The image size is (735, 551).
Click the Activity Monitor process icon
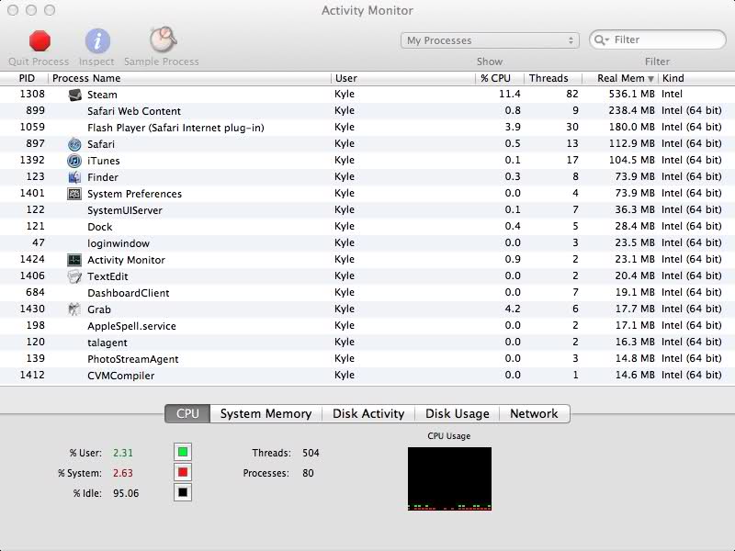click(x=74, y=260)
